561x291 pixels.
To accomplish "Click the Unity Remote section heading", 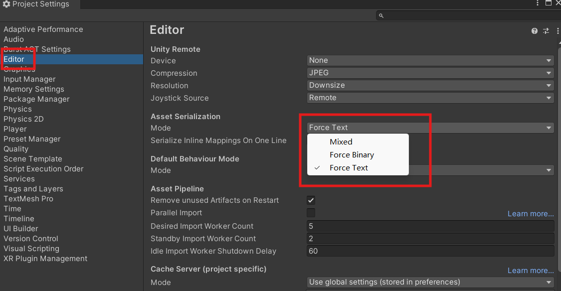I will click(176, 49).
